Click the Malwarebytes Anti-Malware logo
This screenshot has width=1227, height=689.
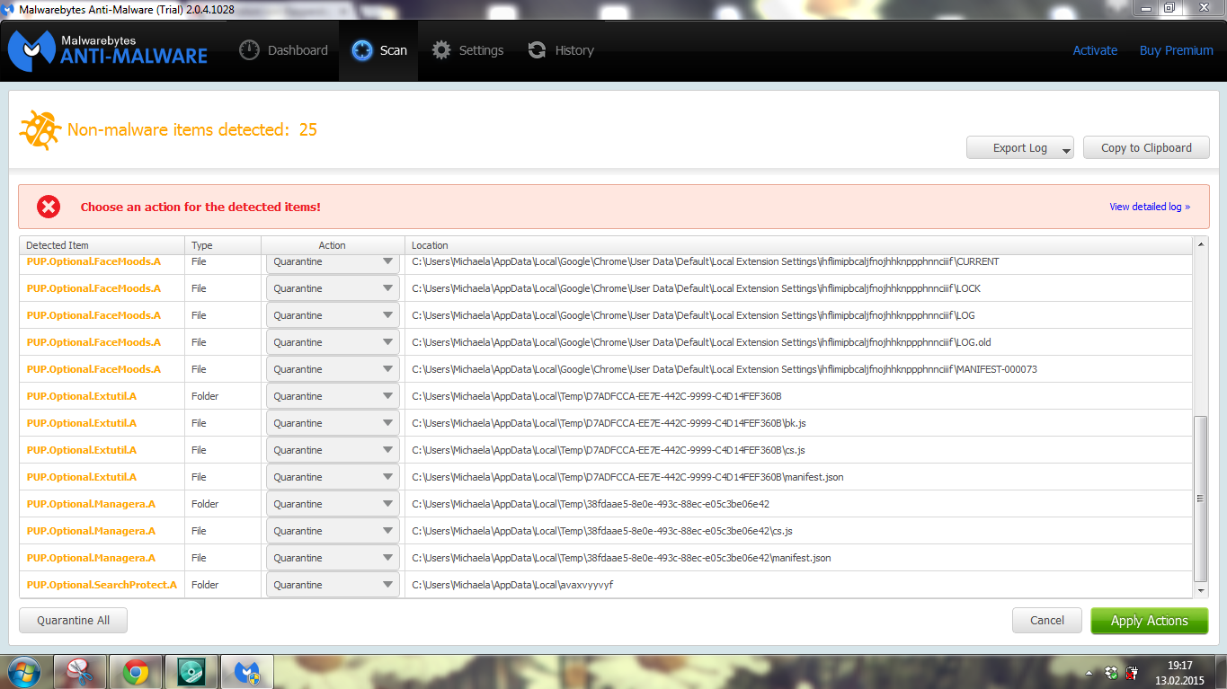(109, 50)
